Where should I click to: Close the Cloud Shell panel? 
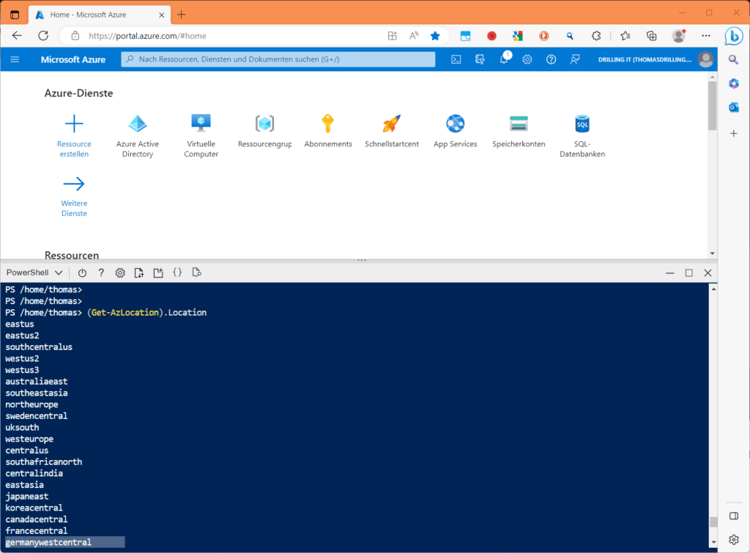point(708,272)
